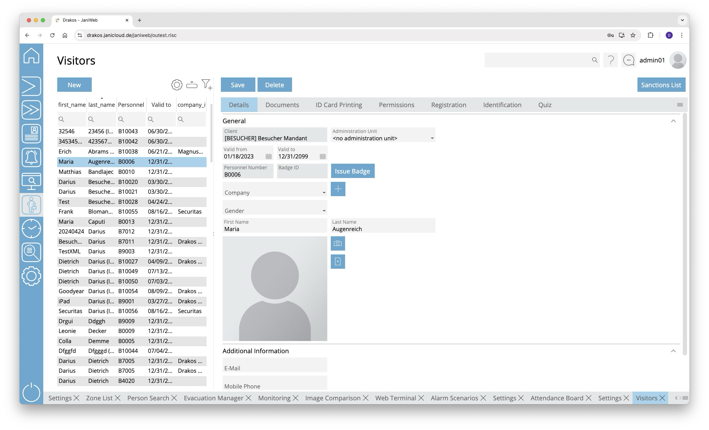This screenshot has width=709, height=430.
Task: Click the Issue Badge button
Action: click(352, 171)
